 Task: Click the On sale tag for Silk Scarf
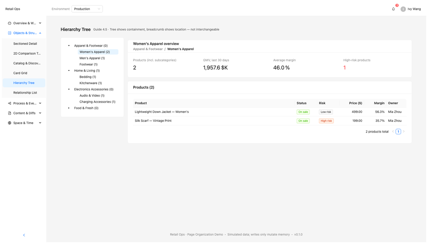pyautogui.click(x=303, y=121)
